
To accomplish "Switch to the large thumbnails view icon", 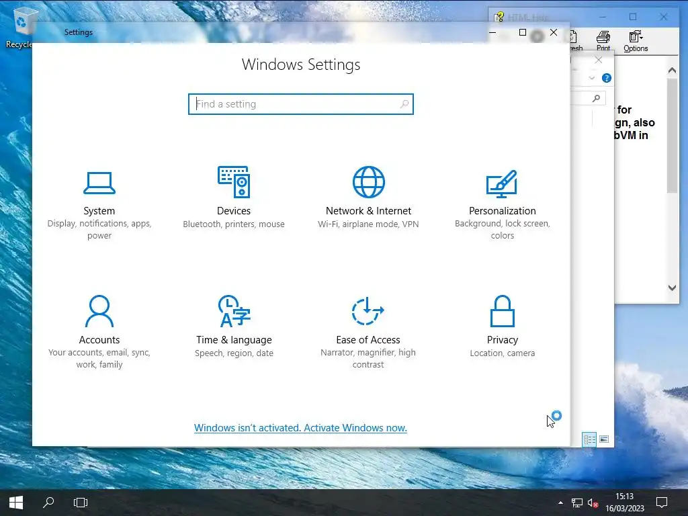I will coord(604,439).
